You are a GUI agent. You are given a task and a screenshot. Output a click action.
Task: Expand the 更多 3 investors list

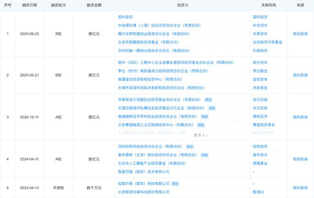coord(201,135)
